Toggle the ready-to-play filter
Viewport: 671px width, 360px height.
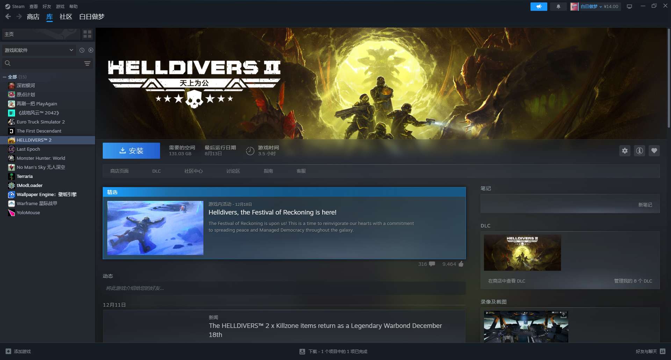pos(91,50)
